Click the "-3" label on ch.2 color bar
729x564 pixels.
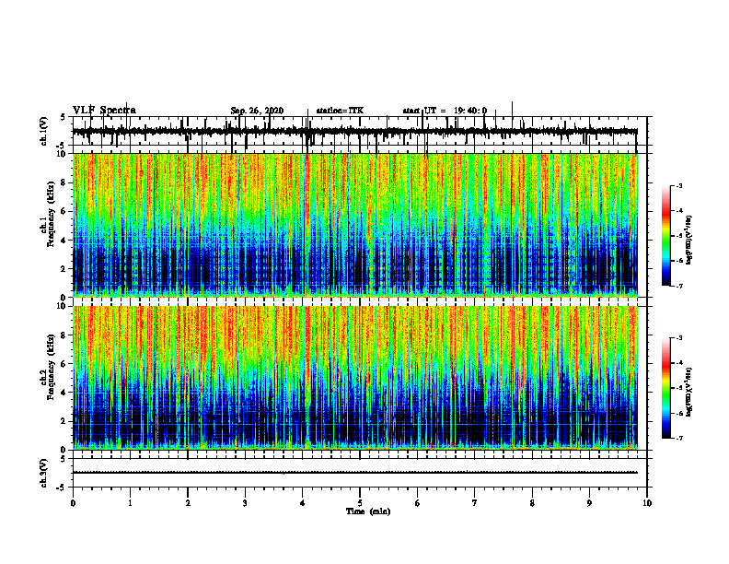coord(679,338)
